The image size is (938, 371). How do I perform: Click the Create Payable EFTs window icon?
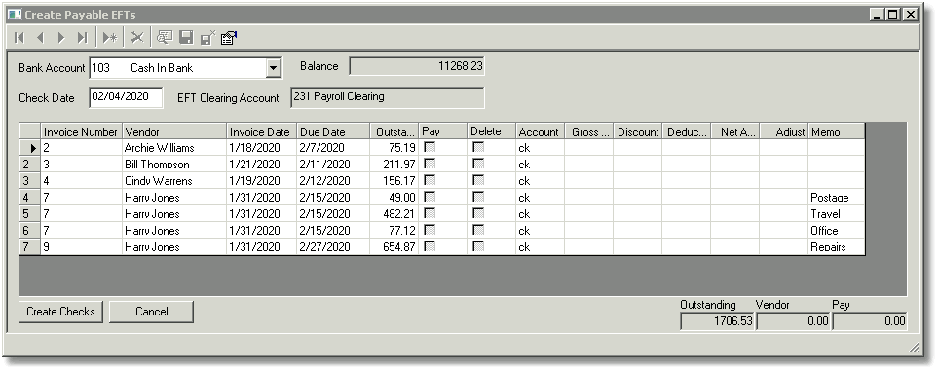coord(15,15)
